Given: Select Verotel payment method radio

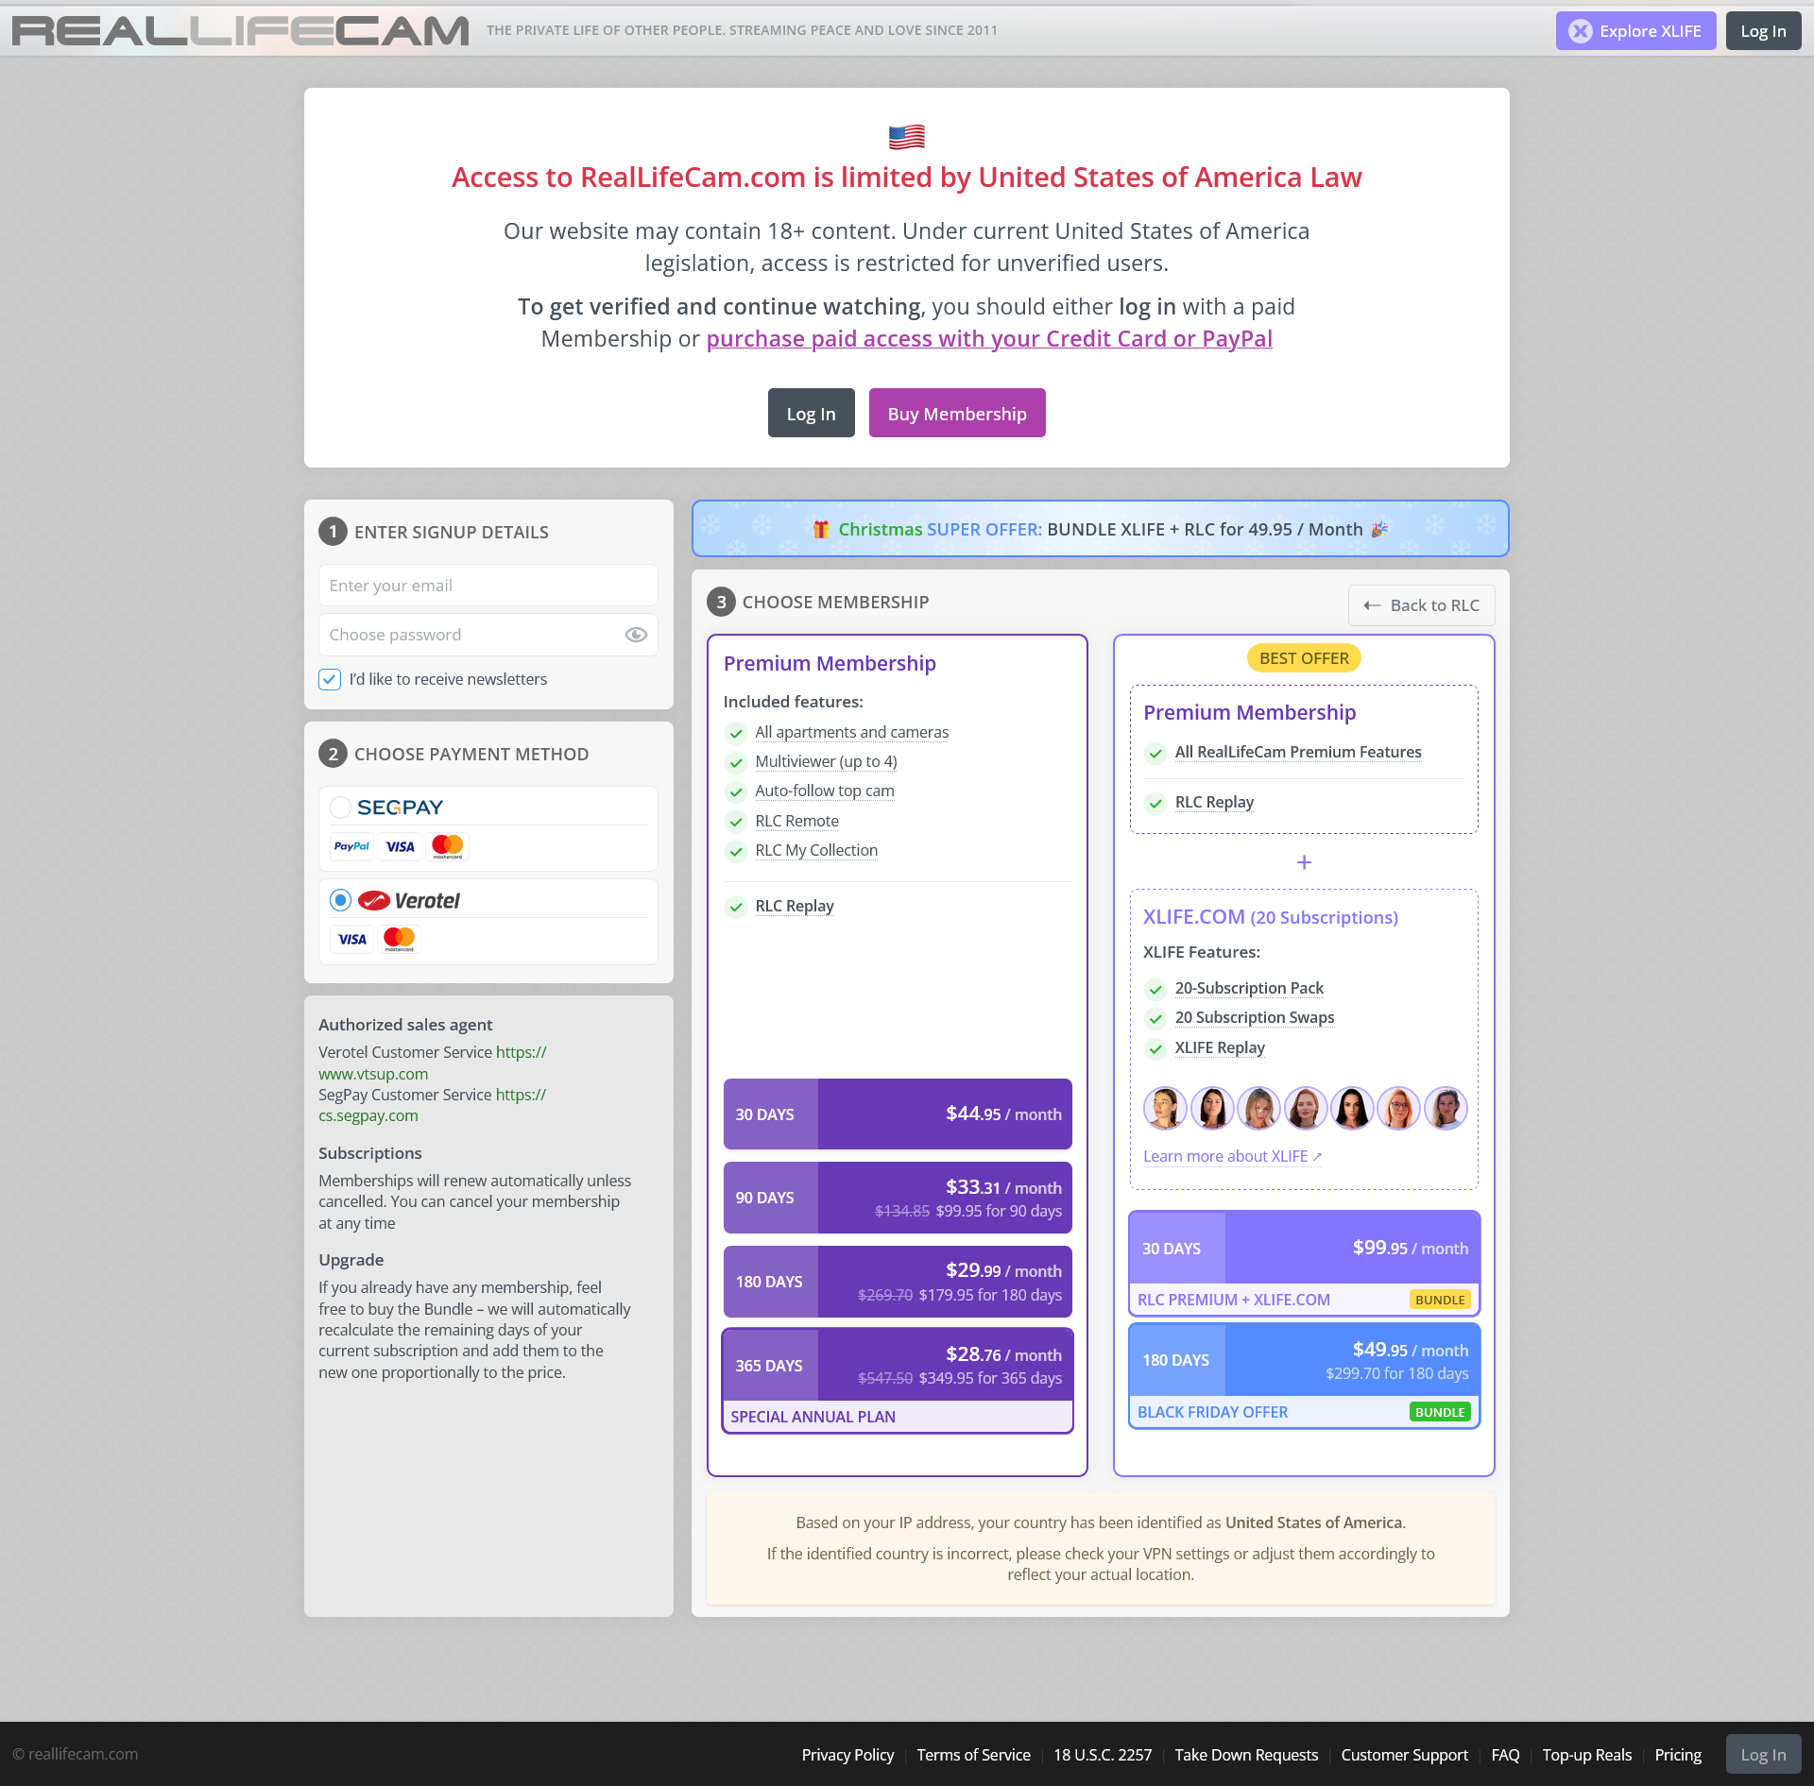Looking at the screenshot, I should click(340, 901).
